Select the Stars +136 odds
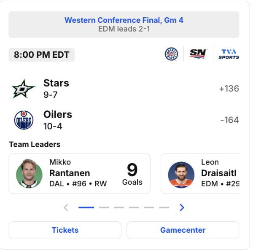This screenshot has height=250, width=253. [229, 89]
